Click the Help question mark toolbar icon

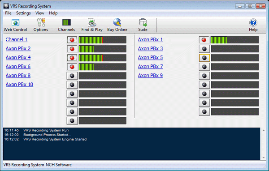[253, 25]
